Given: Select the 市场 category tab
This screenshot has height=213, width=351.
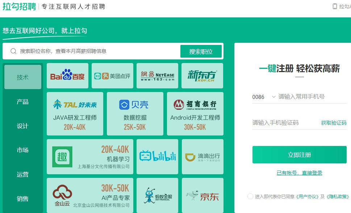Looking at the screenshot, I should [23, 150].
